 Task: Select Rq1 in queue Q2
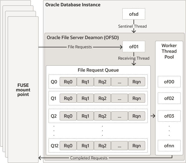pyautogui.click(x=85, y=116)
